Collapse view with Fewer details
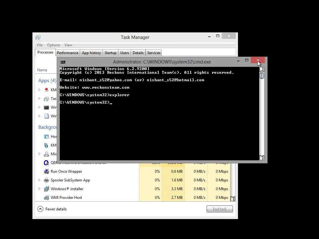 (52, 209)
